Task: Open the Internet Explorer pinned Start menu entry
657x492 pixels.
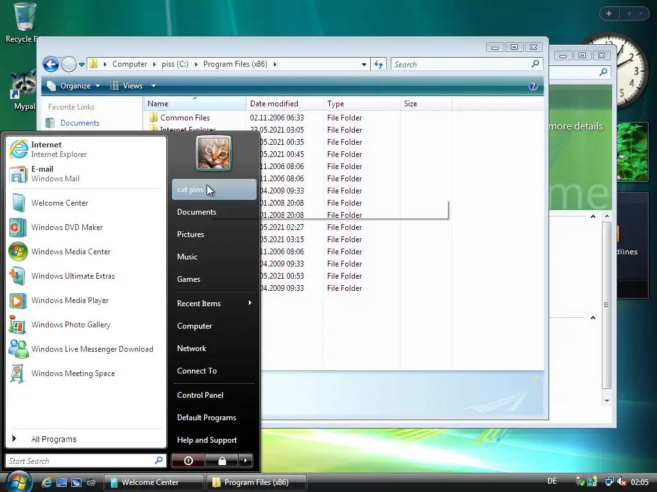Action: [x=87, y=149]
